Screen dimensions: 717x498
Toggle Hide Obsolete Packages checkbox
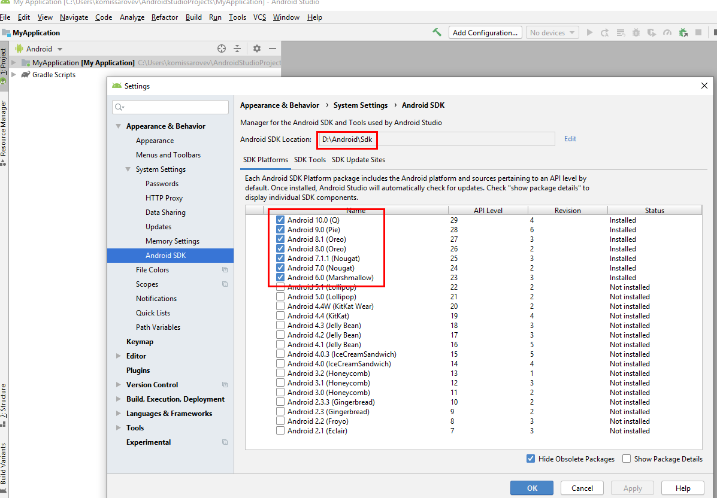pyautogui.click(x=531, y=458)
